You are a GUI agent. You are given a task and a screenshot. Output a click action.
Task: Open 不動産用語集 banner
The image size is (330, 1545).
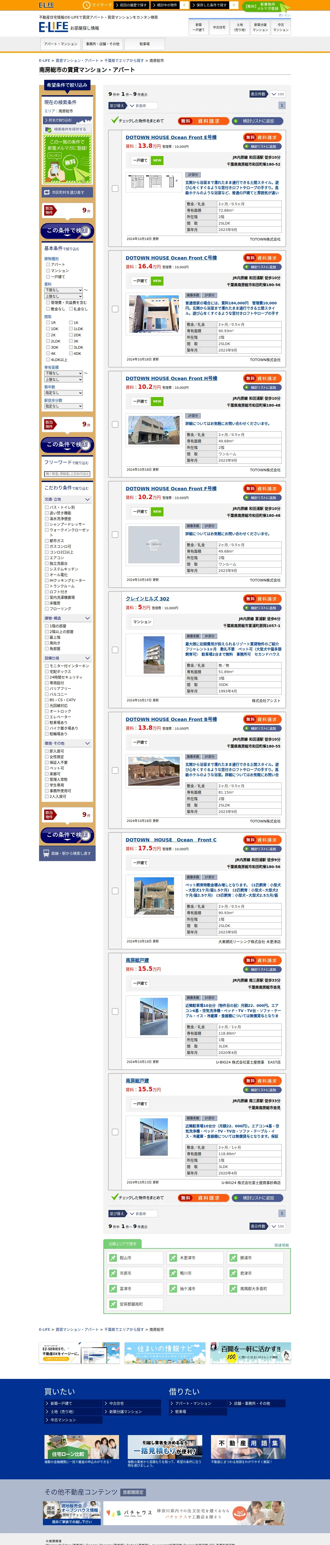pyautogui.click(x=248, y=1447)
